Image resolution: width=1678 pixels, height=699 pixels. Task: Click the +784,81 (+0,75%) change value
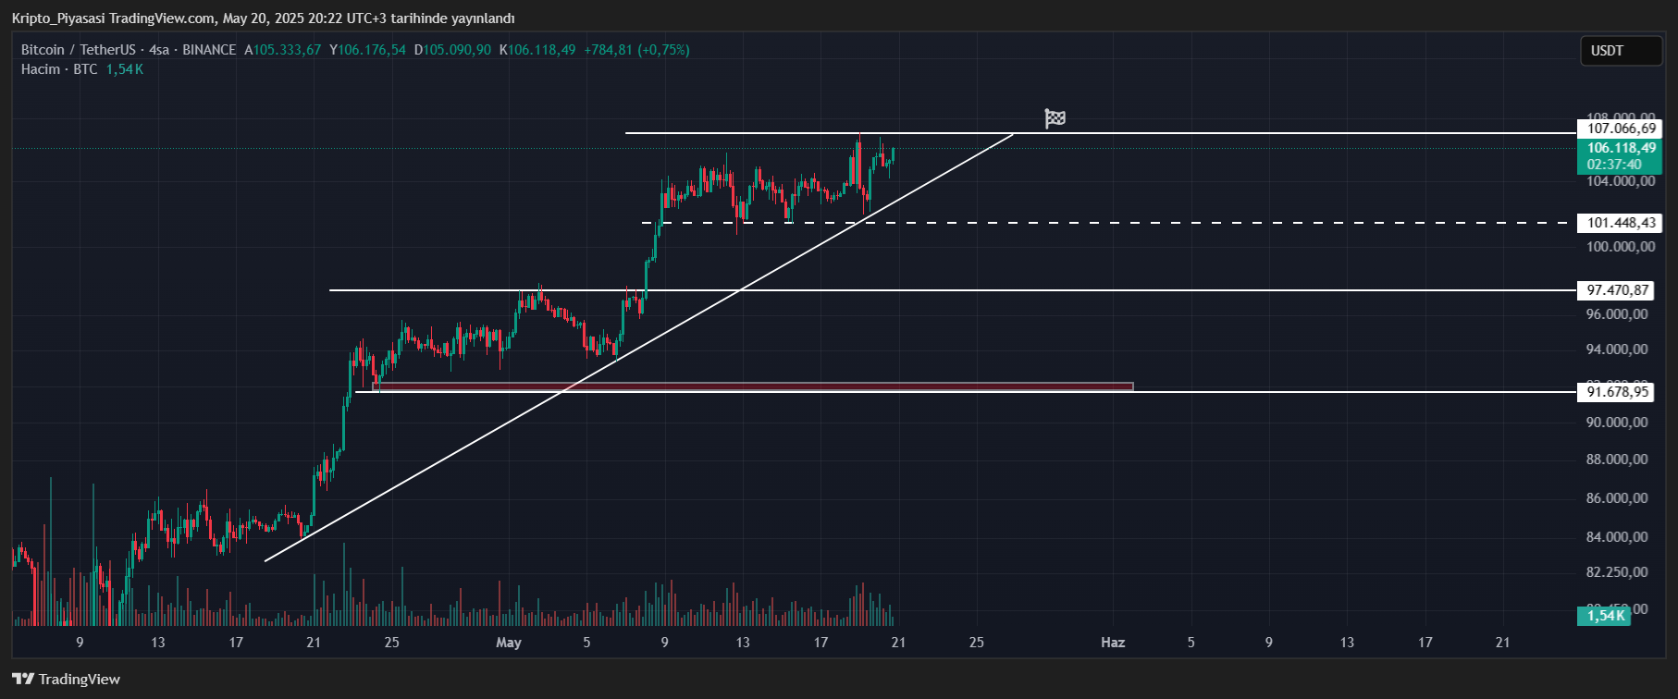pos(636,50)
